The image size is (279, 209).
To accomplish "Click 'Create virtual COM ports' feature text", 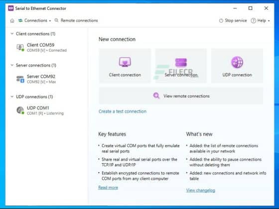I will point(140,148).
